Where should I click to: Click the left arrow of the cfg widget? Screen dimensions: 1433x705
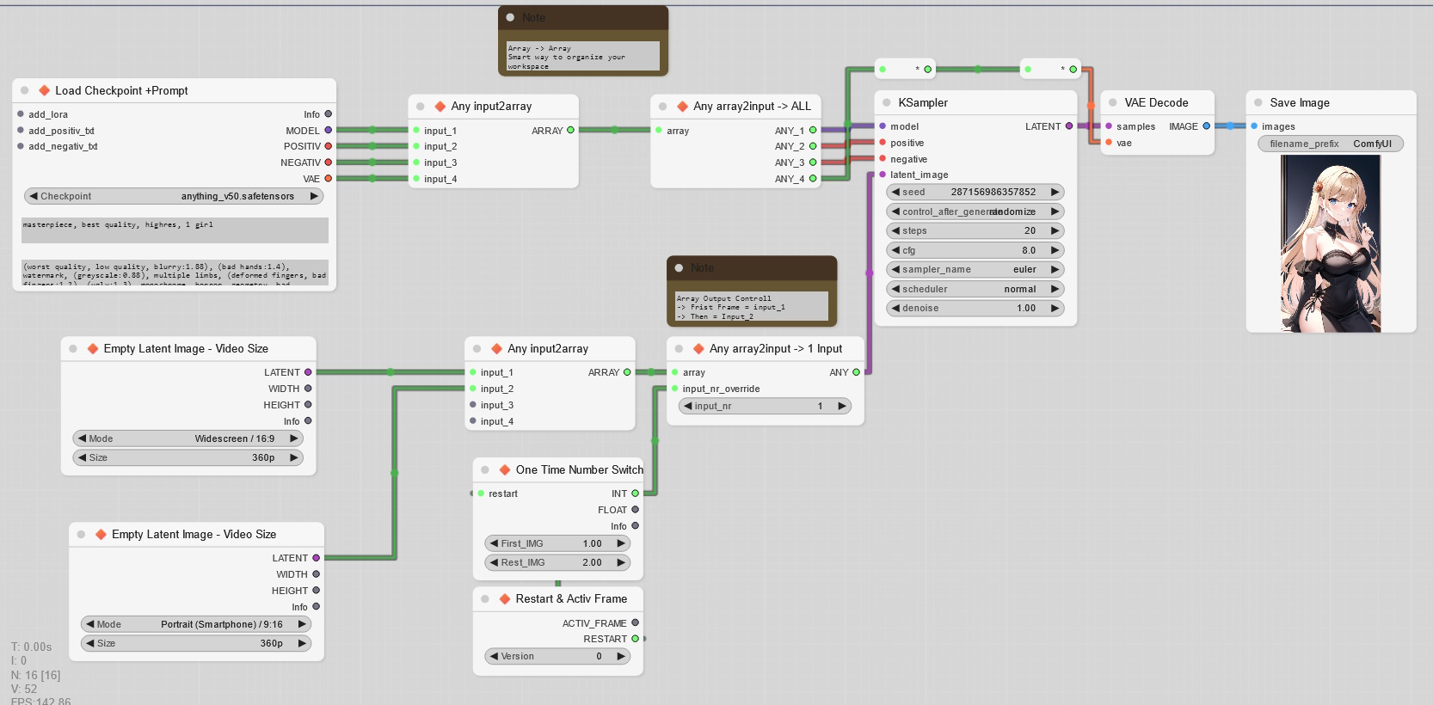point(895,250)
